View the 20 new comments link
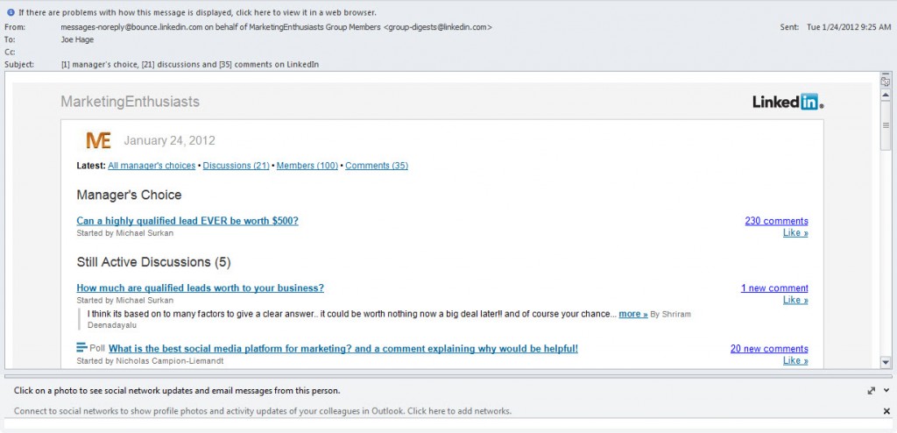This screenshot has height=433, width=897. click(769, 349)
